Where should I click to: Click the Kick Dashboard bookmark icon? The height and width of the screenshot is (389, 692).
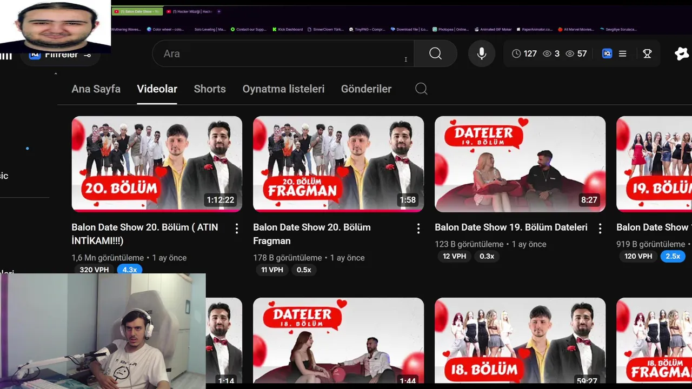275,29
